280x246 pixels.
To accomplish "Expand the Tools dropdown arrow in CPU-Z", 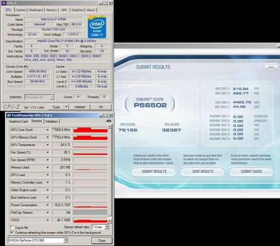I will [x=66, y=107].
